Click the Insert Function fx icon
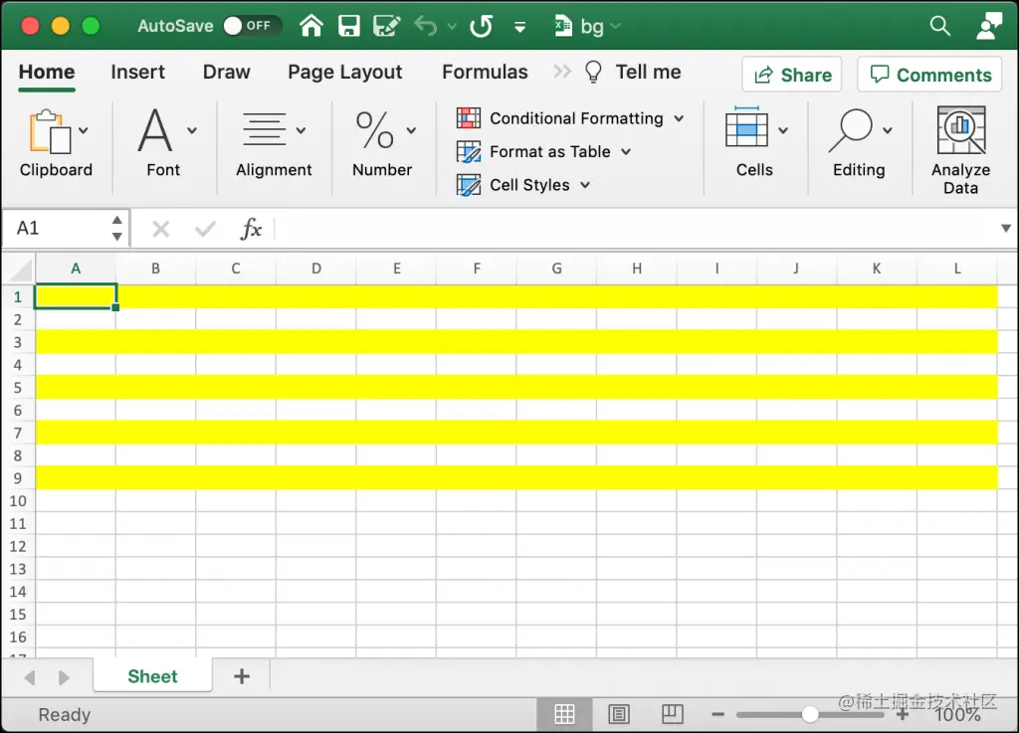 [251, 229]
